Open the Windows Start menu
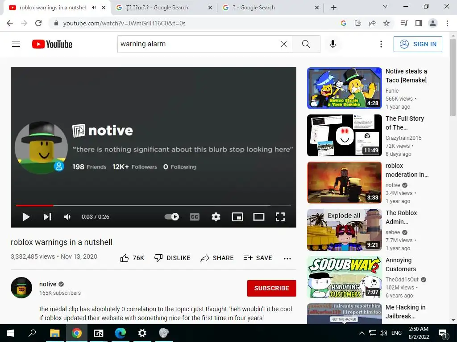This screenshot has width=457, height=342. pos(11,333)
